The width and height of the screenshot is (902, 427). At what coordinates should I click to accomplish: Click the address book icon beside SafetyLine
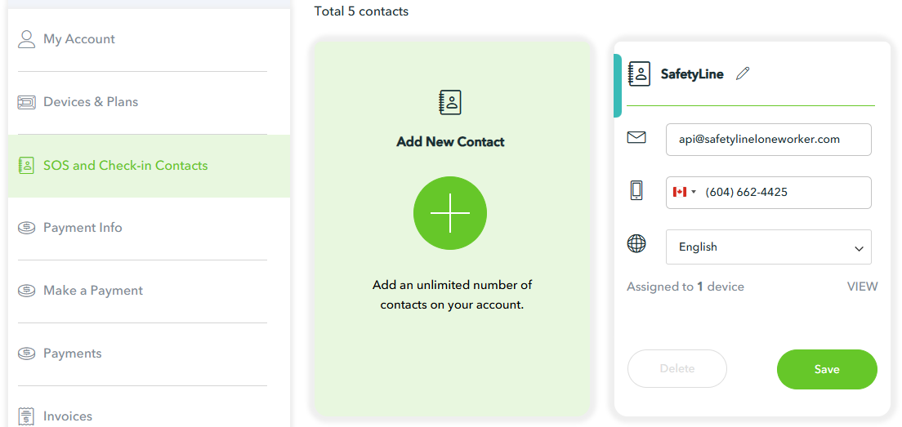pyautogui.click(x=639, y=73)
